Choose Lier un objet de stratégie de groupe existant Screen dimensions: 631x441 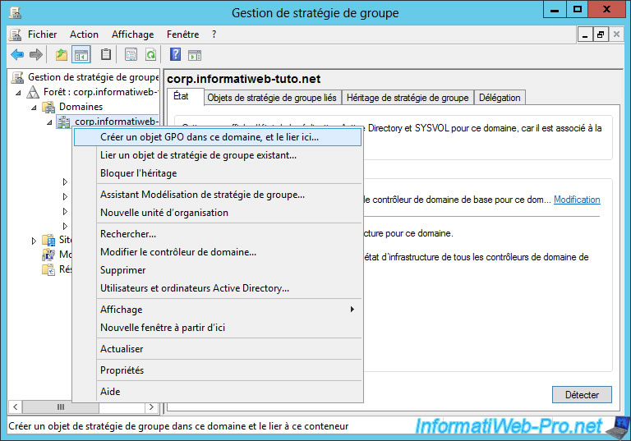[218, 155]
